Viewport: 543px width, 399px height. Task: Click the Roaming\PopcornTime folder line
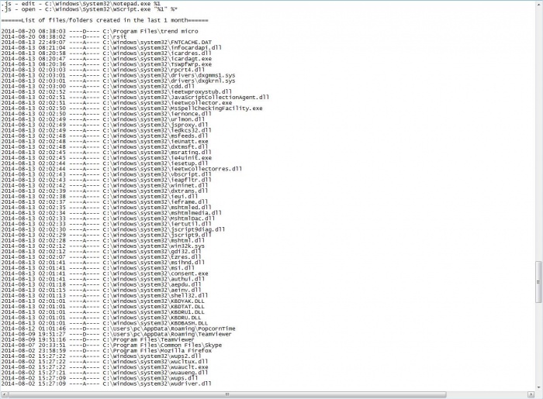tap(118, 328)
